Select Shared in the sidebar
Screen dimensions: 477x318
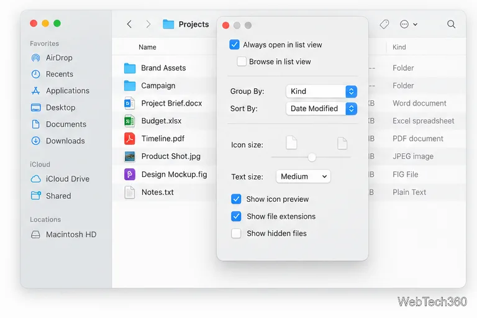[58, 196]
